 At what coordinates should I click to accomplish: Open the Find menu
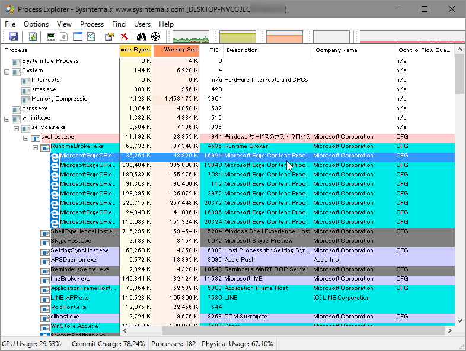pos(119,24)
